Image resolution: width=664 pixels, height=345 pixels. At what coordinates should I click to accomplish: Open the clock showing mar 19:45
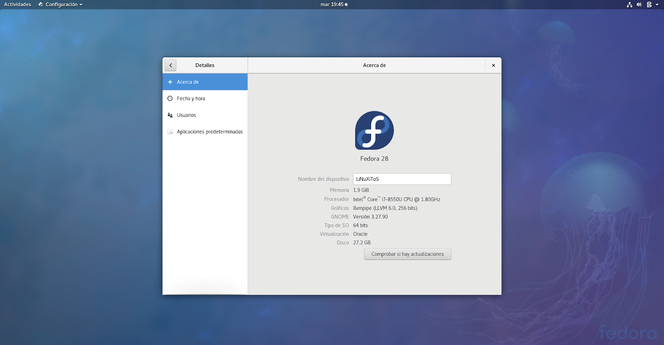(334, 5)
